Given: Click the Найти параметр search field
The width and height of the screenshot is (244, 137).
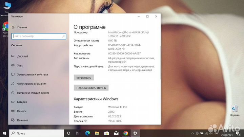Looking at the screenshot, I should pos(39,36).
